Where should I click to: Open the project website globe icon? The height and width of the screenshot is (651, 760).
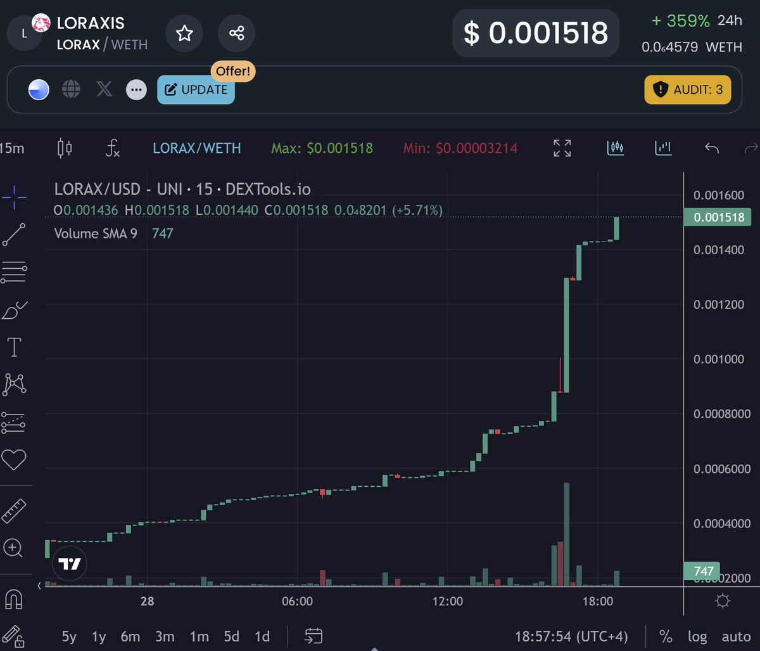[x=71, y=89]
